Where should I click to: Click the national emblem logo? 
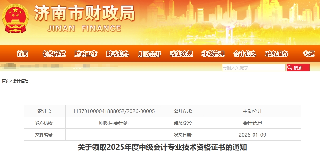(15, 18)
